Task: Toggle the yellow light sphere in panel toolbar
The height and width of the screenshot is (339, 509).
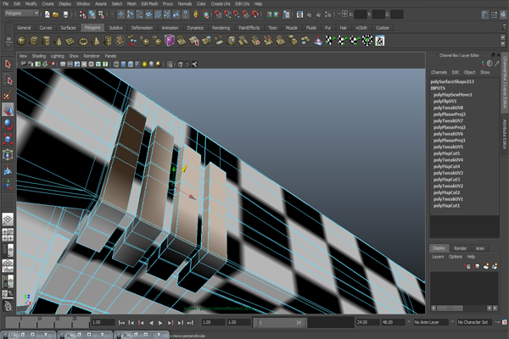Action: pos(144,64)
